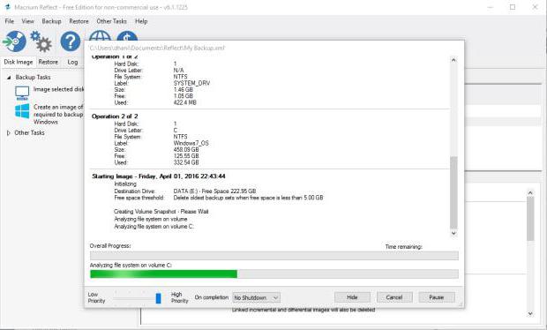Click the monitor icon beside Image selected disks
Screen dimensions: 547x330
pyautogui.click(x=22, y=93)
